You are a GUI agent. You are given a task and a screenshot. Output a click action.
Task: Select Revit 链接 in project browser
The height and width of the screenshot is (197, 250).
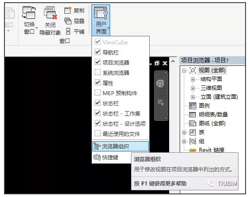point(212,150)
